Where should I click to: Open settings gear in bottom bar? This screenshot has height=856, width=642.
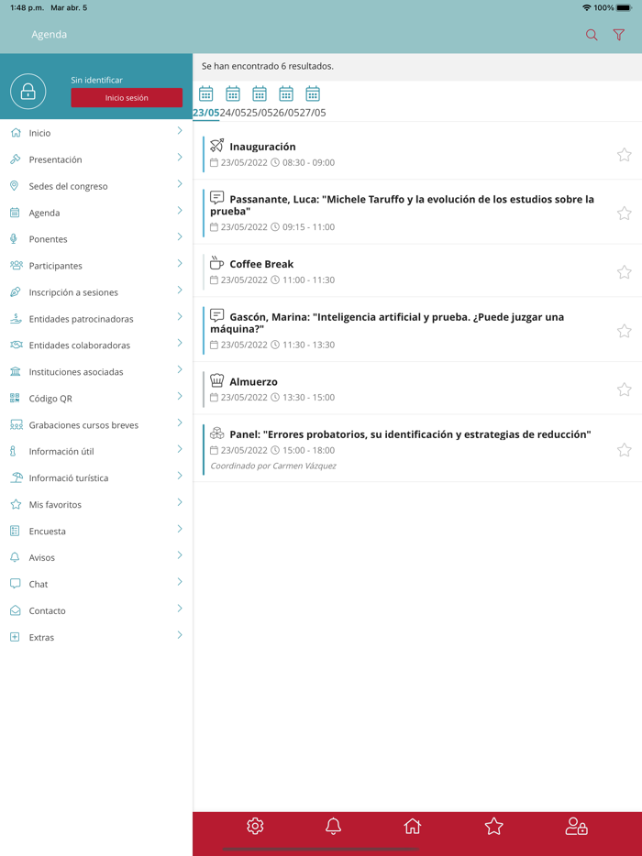tap(255, 826)
